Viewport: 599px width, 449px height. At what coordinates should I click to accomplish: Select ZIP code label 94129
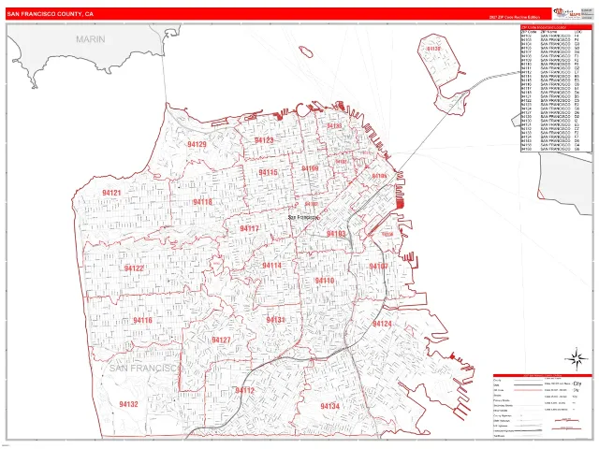197,144
